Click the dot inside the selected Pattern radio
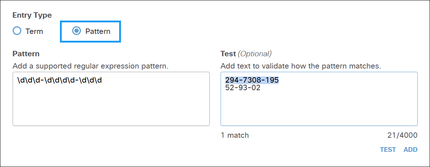Screen dimensions: 430x167 [76, 31]
